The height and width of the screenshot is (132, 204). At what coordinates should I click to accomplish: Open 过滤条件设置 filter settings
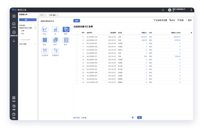(x=160, y=20)
